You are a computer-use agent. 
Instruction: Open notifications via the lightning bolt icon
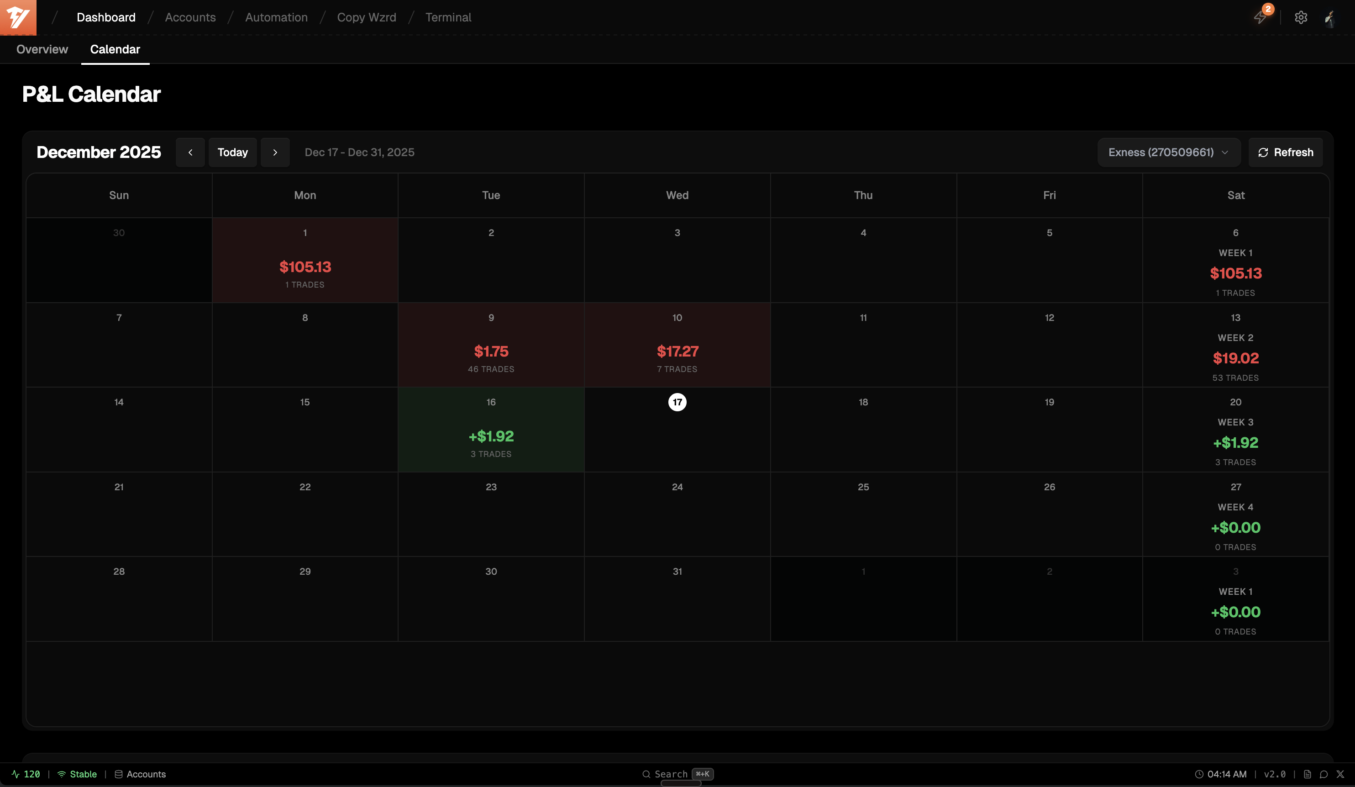[x=1260, y=17]
